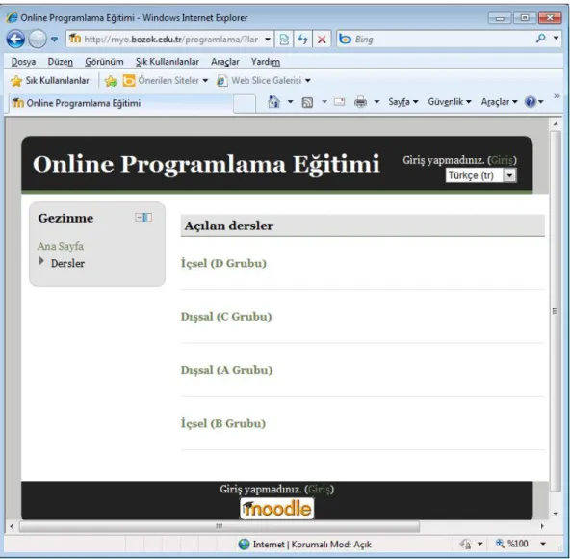This screenshot has height=559, width=570.
Task: Click the blue Help question mark icon
Action: pos(530,102)
